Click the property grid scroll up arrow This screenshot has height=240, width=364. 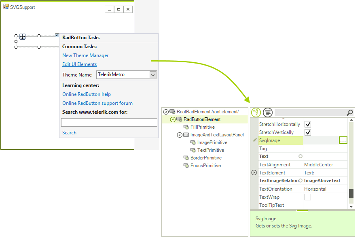coord(351,120)
